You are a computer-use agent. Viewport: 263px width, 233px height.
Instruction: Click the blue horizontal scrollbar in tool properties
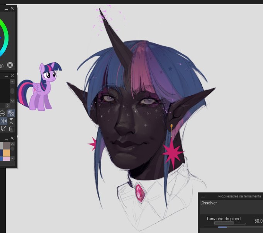(x=222, y=227)
